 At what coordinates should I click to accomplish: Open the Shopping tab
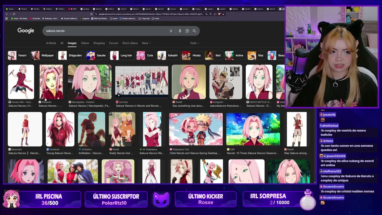tap(99, 43)
